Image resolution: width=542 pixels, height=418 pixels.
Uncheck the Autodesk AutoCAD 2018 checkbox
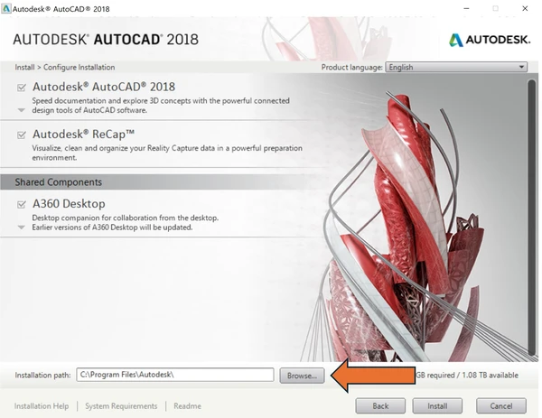[21, 87]
